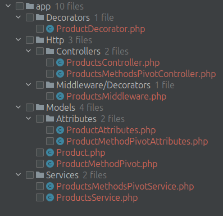The image size is (223, 216).
Task: Select the ProductAttributes.php file name
Action: pyautogui.click(x=111, y=130)
